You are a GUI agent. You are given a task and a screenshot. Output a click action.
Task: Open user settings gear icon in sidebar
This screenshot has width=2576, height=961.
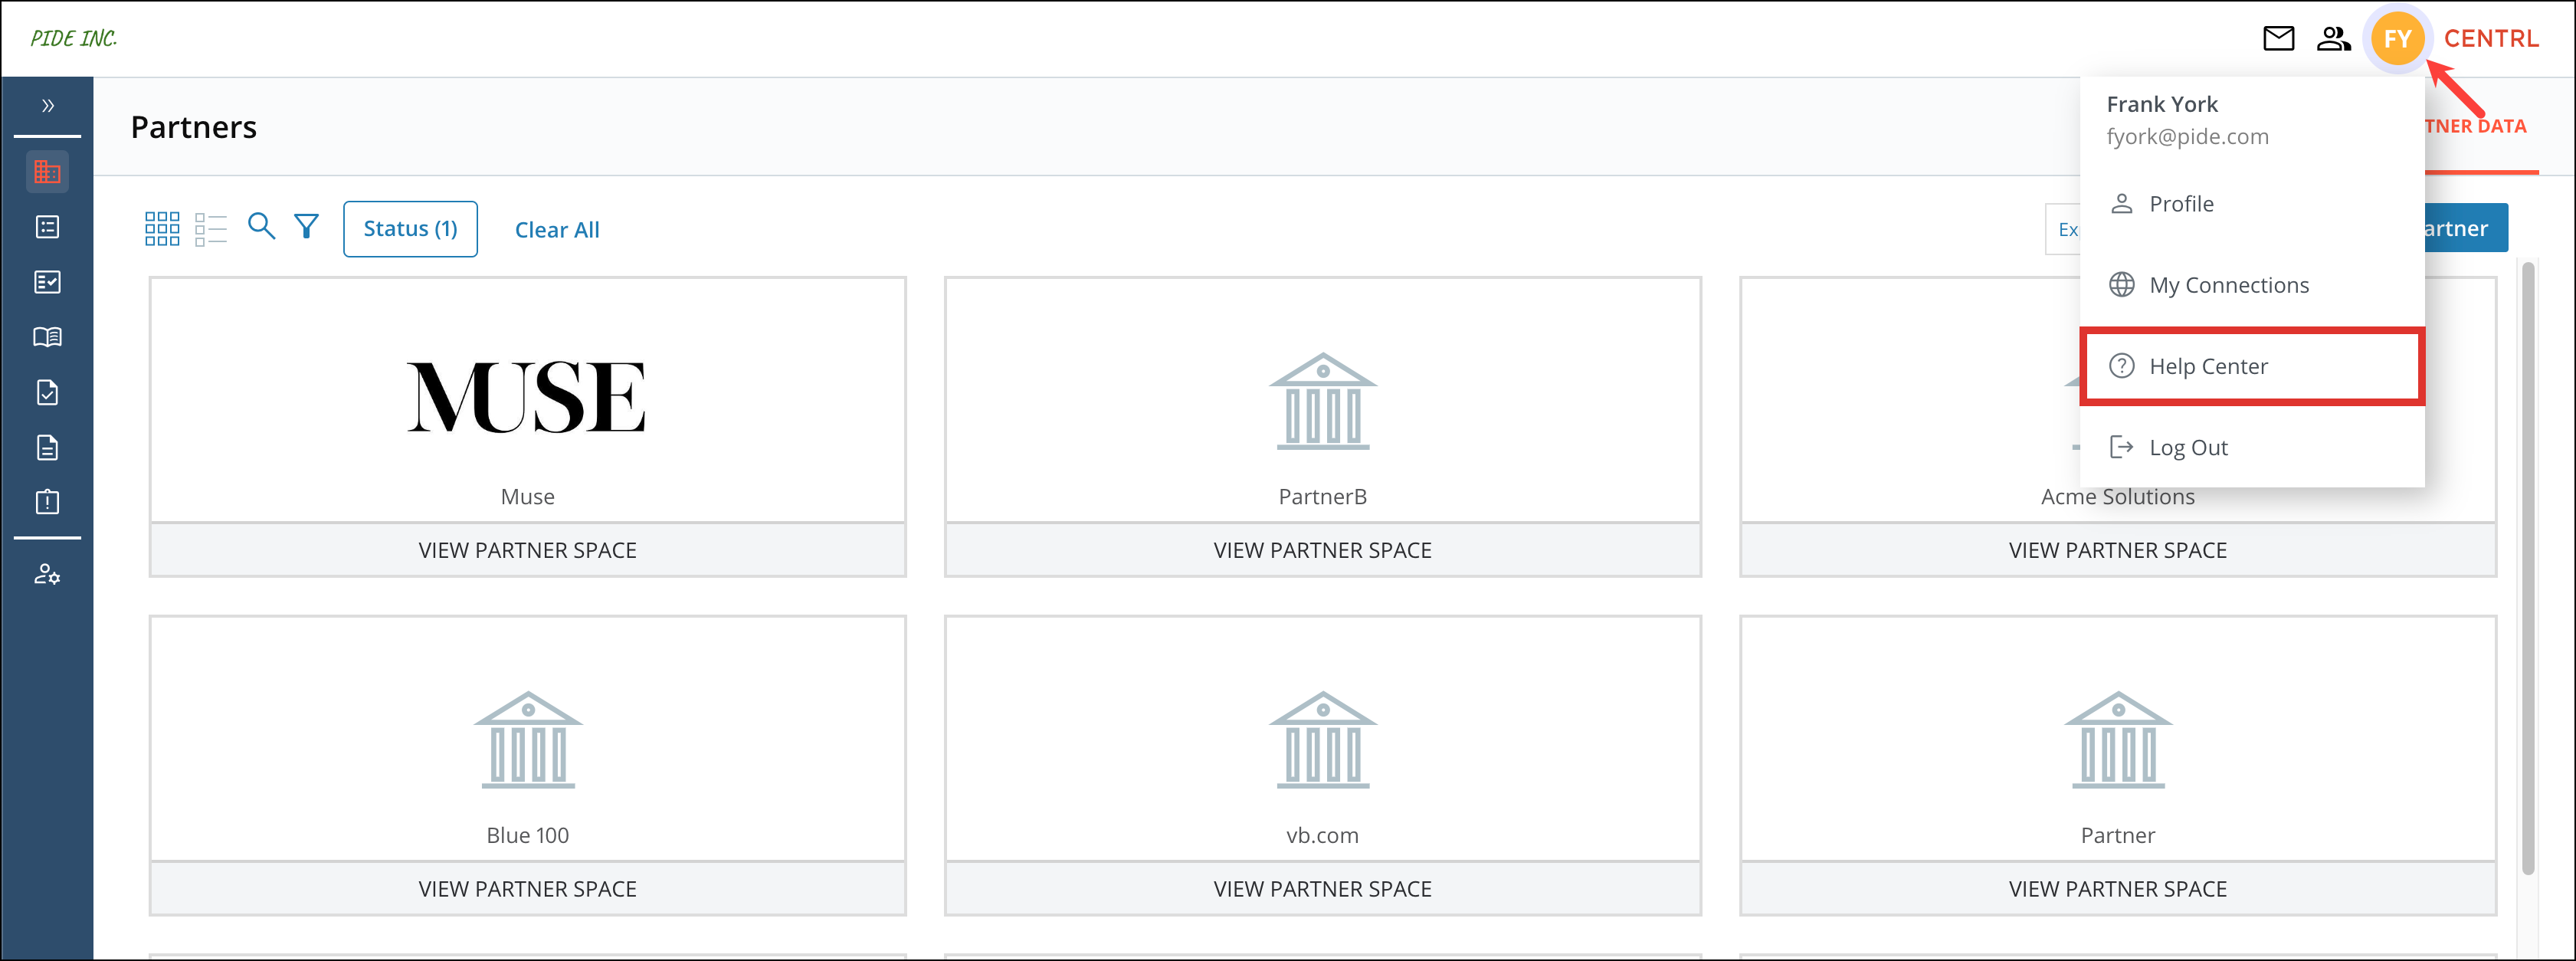click(x=47, y=574)
